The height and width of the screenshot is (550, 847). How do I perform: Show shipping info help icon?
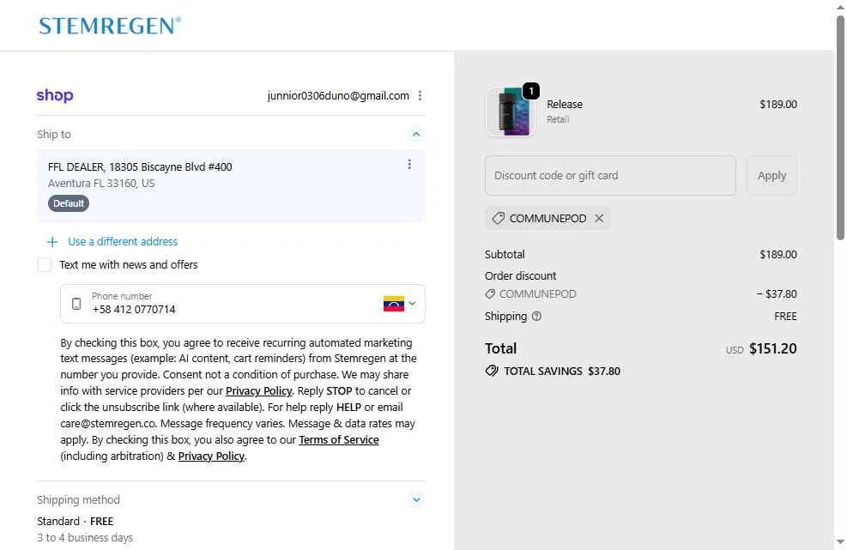pos(536,317)
